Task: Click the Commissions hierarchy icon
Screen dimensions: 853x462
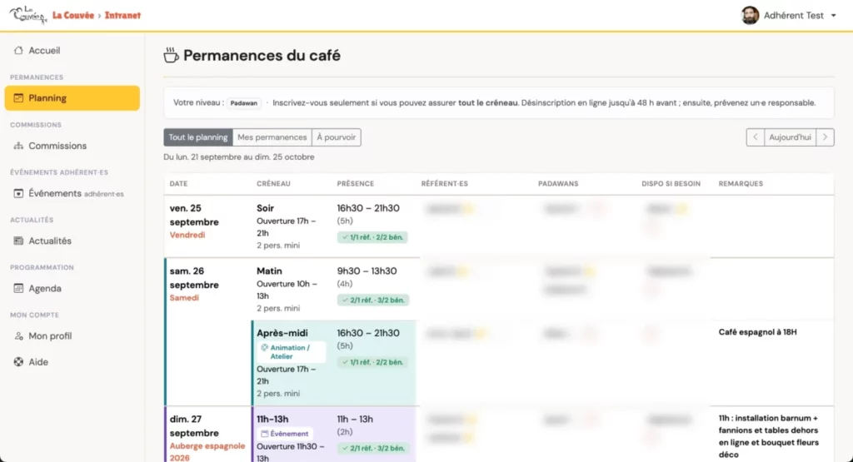Action: [18, 146]
